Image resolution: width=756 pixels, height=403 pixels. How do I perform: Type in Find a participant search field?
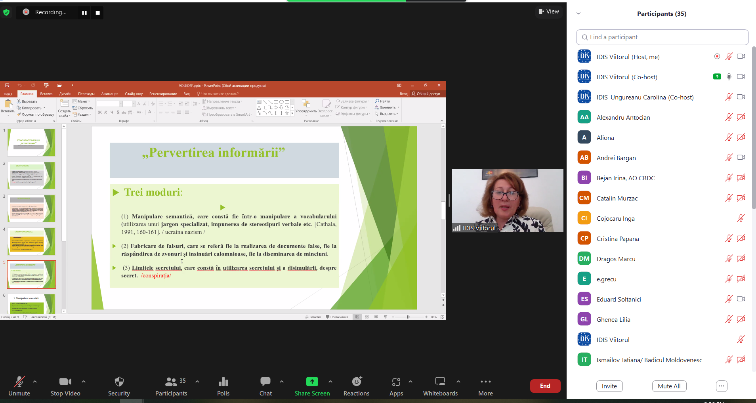tap(662, 37)
